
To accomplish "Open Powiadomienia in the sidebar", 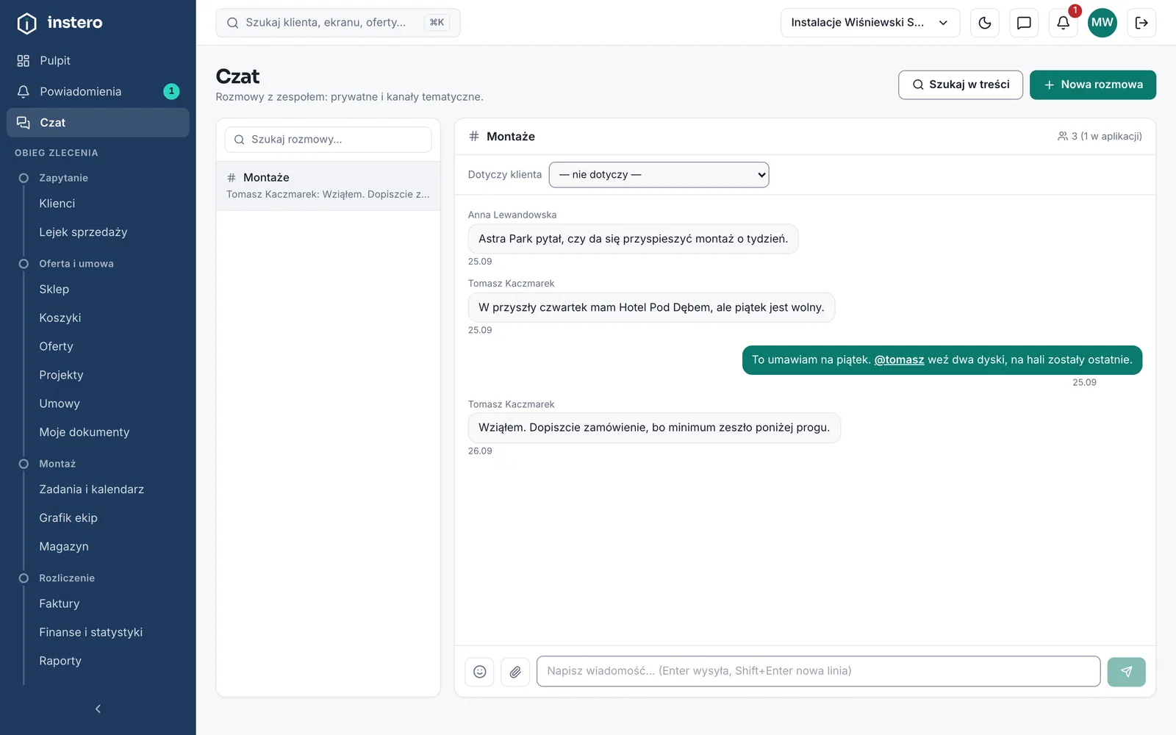I will [98, 91].
